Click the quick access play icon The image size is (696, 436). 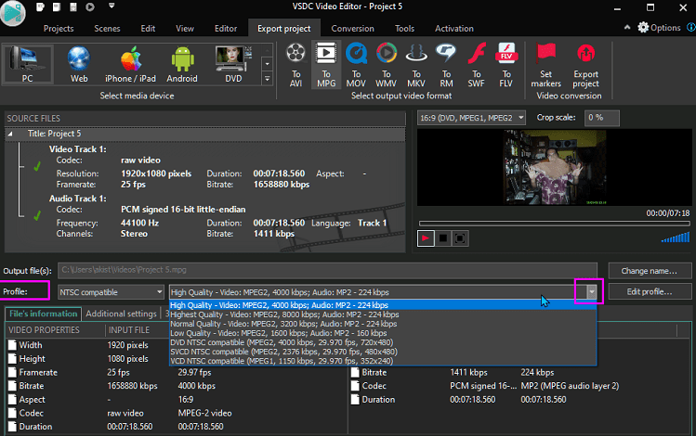click(90, 7)
